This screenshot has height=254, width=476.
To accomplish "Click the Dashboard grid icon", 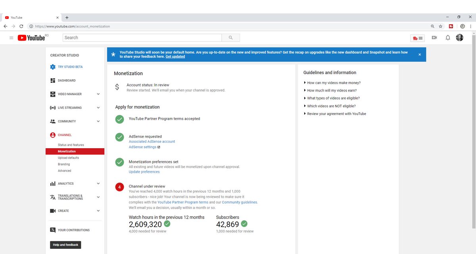I will point(53,80).
